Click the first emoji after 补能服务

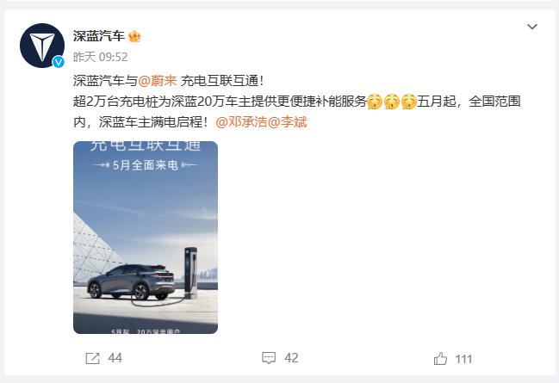375,102
